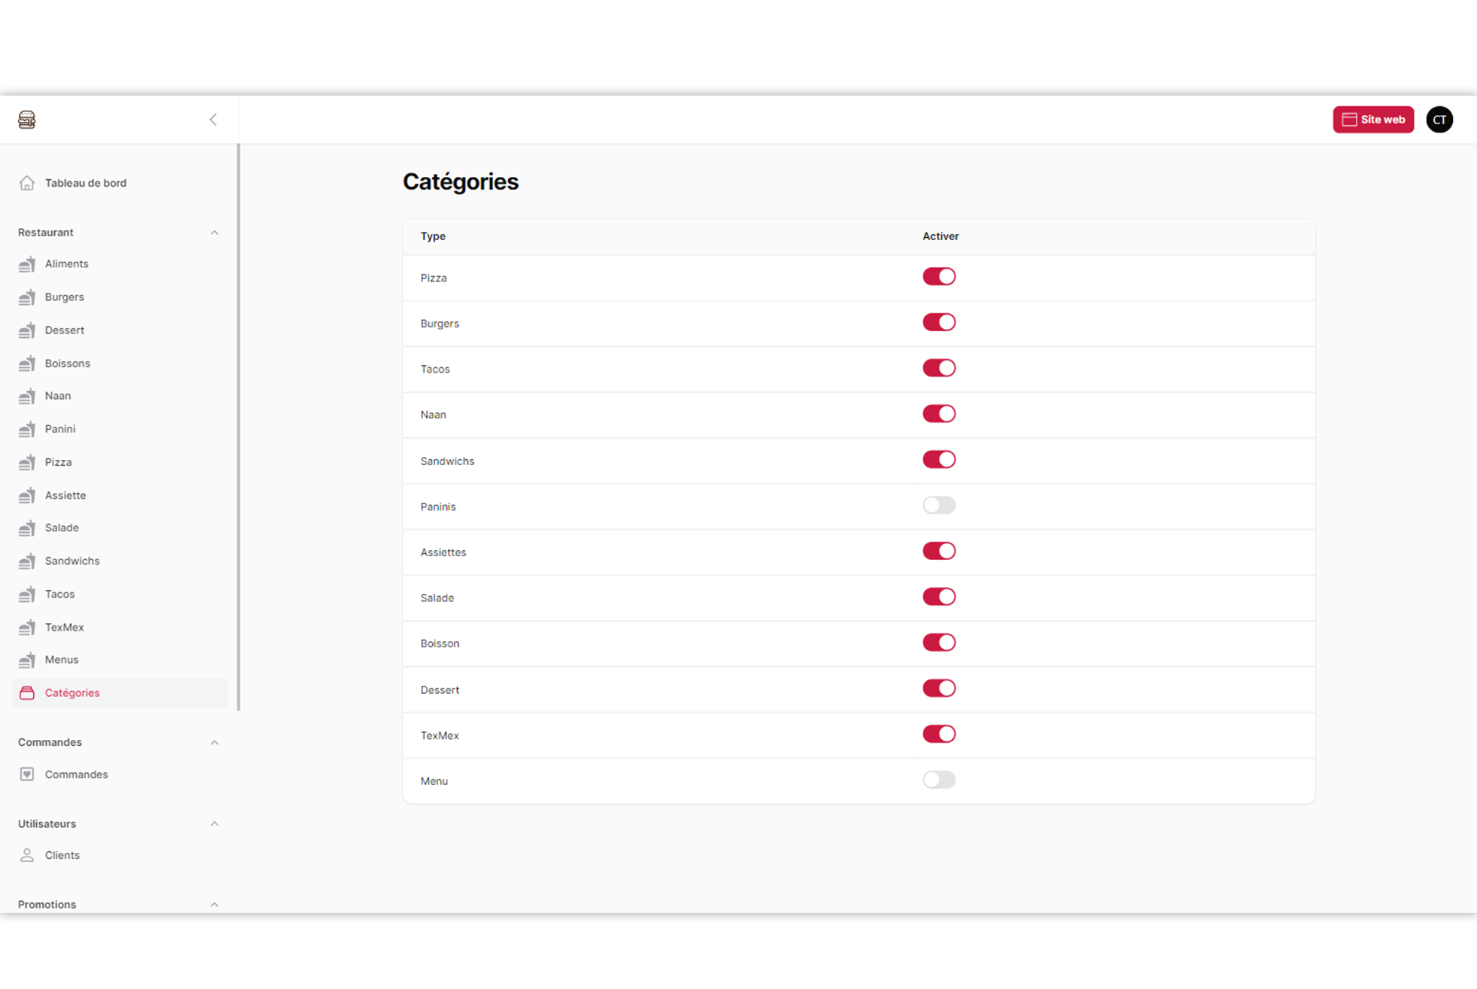Turn on the Menu category toggle
Viewport: 1477px width, 989px height.
click(x=939, y=780)
